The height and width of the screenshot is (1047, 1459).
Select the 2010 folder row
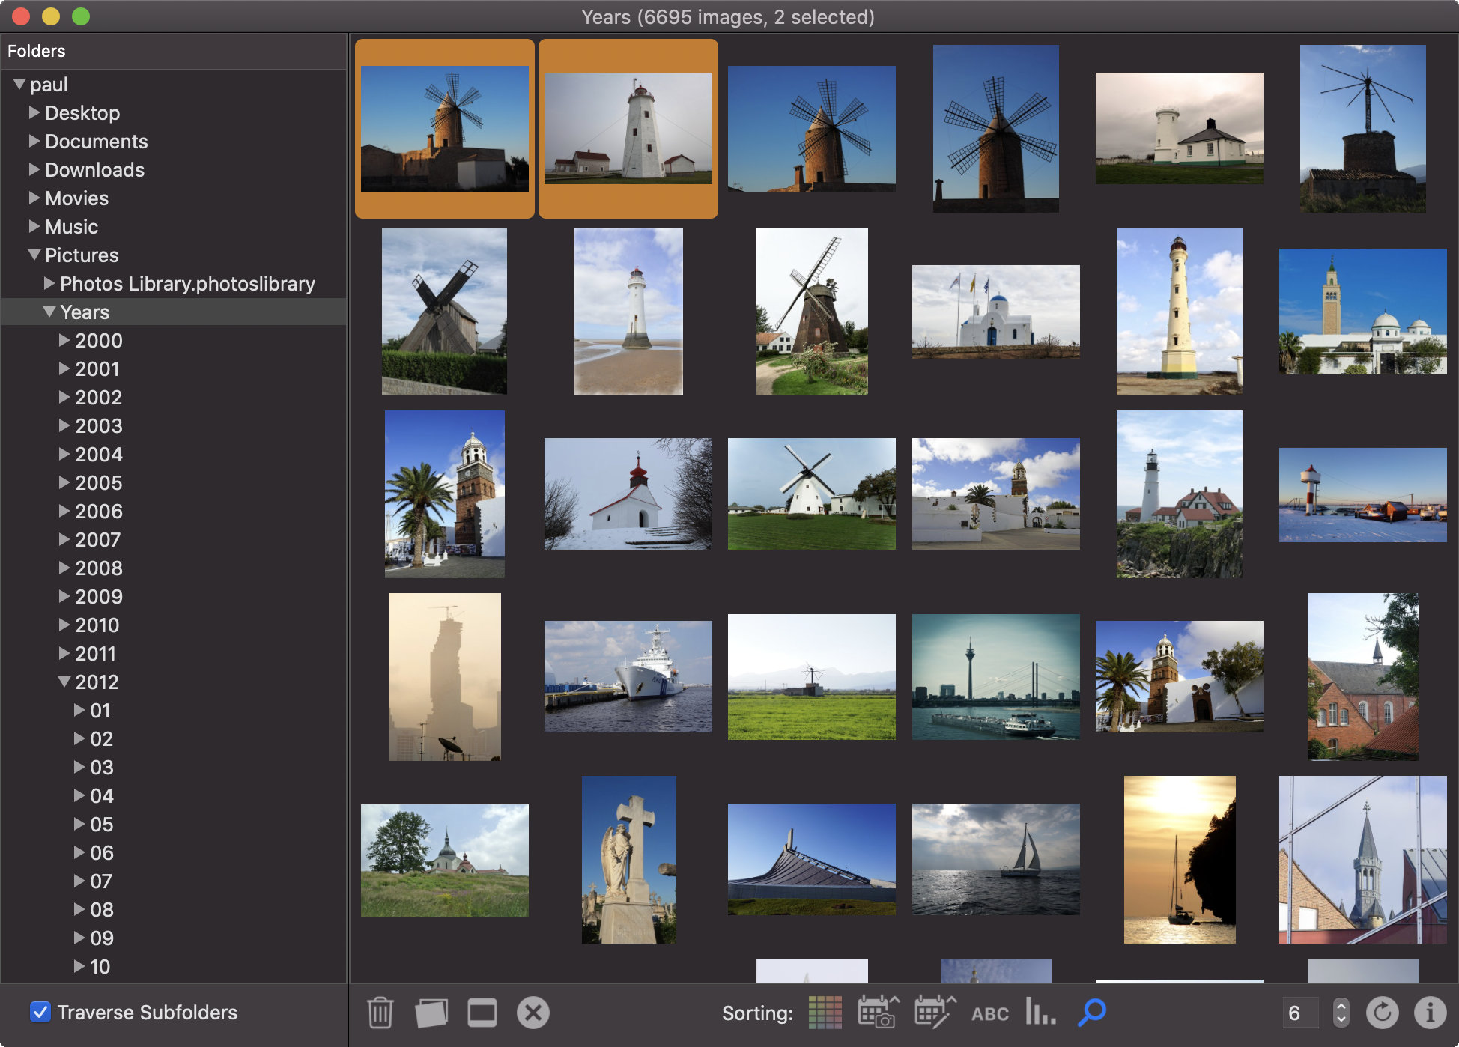(174, 625)
